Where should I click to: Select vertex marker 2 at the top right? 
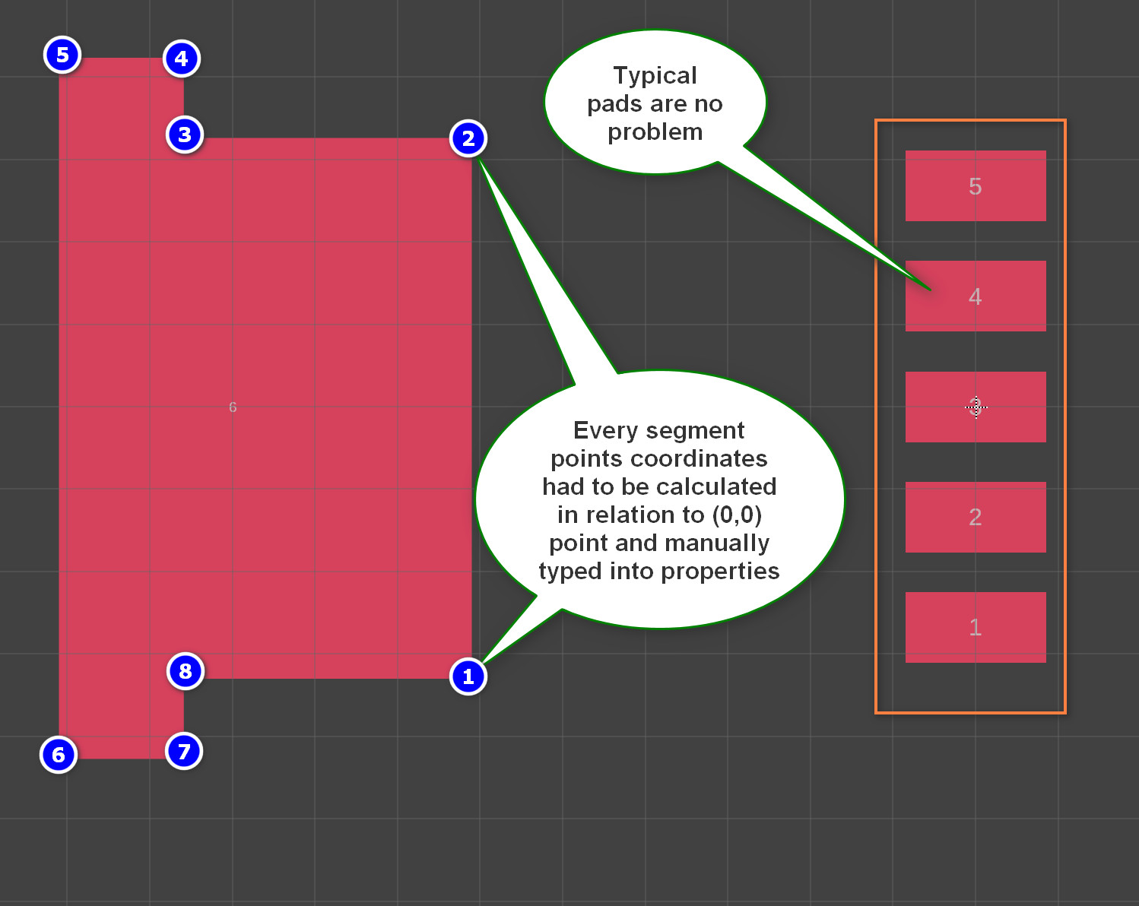[469, 138]
